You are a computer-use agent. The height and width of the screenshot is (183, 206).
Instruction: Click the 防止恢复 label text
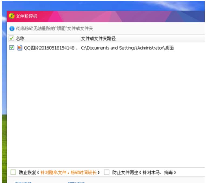click(27, 172)
